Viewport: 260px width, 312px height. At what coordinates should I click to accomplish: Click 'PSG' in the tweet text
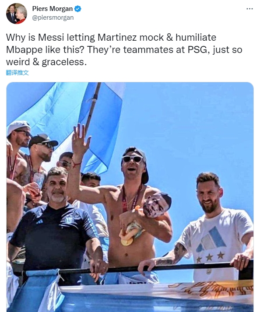(x=198, y=50)
